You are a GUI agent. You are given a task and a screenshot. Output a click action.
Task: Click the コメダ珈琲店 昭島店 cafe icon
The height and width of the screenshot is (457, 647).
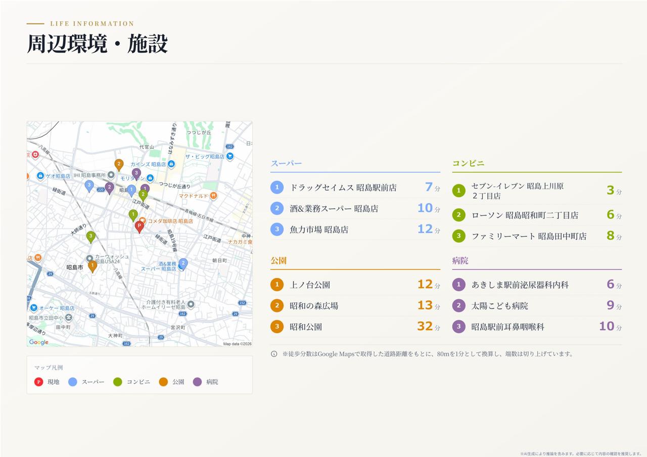143,221
